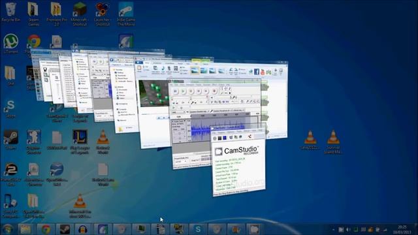The image size is (418, 235).
Task: Click the Steam icon on the taskbar
Action: [x=65, y=229]
